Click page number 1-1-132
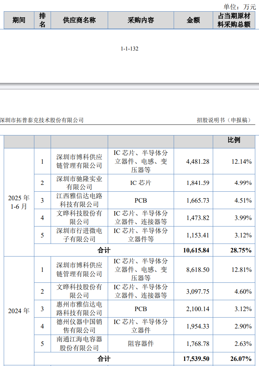 (129, 49)
